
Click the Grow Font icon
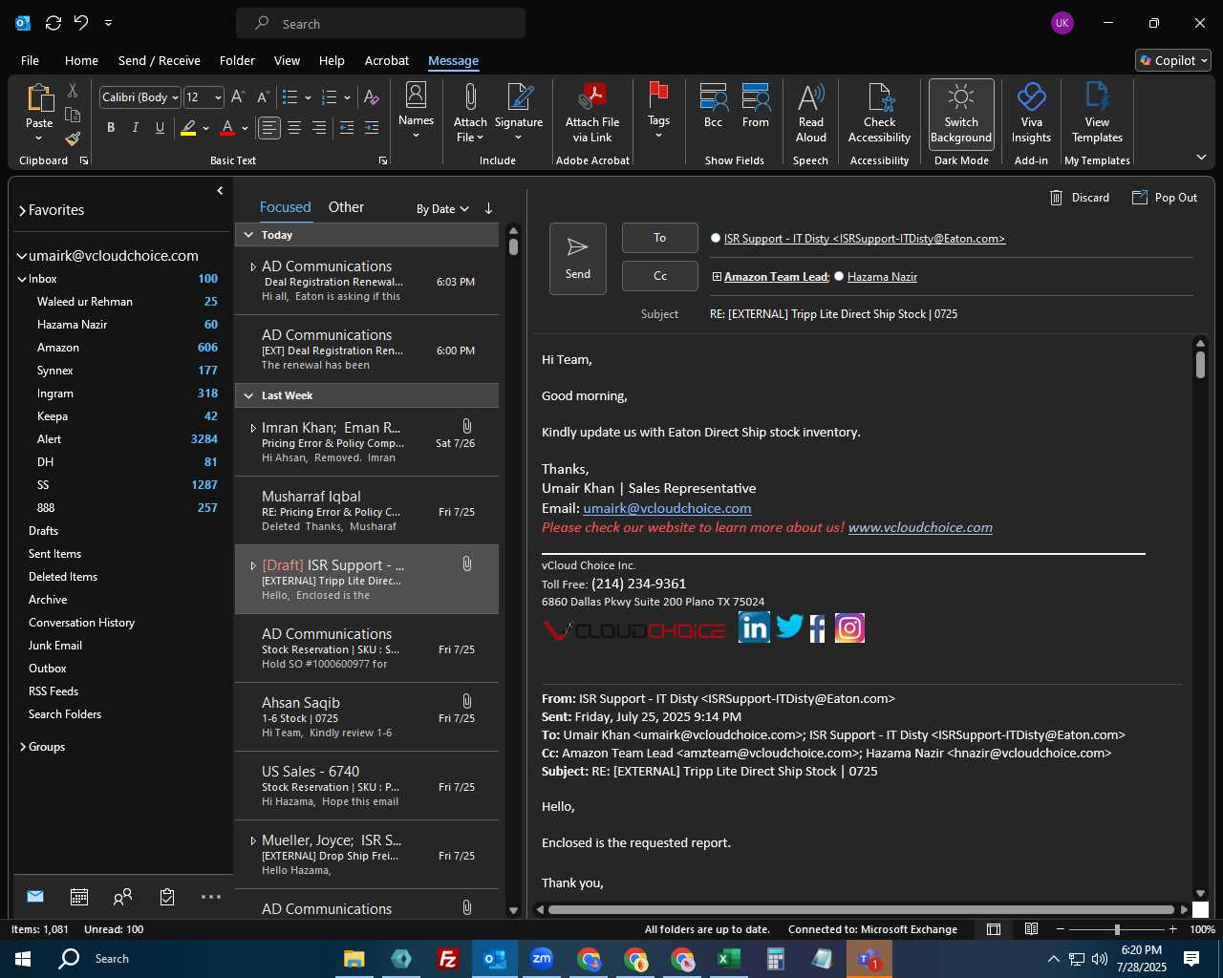(238, 96)
